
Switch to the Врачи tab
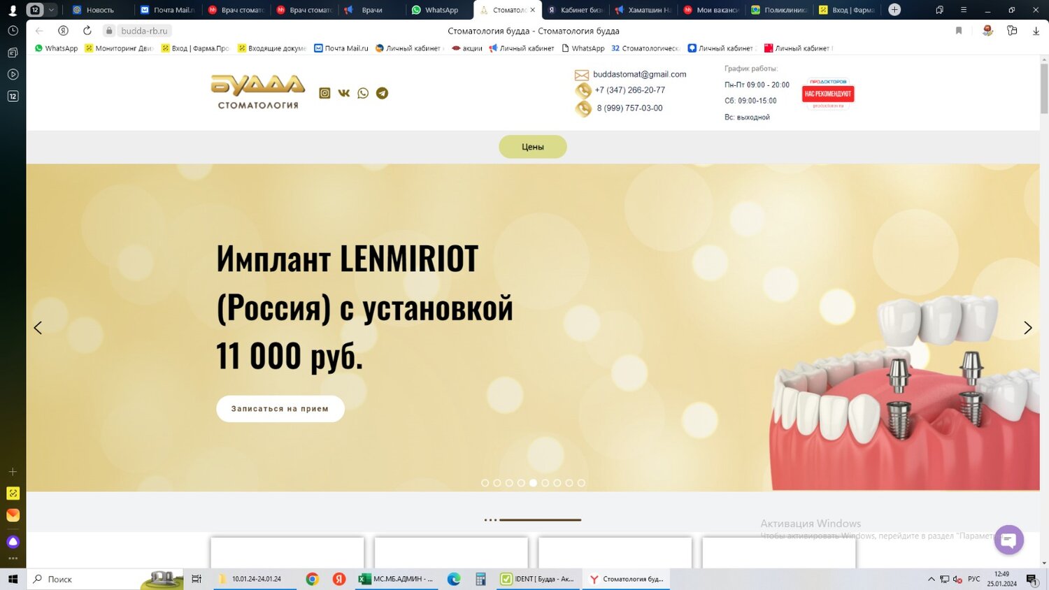371,10
